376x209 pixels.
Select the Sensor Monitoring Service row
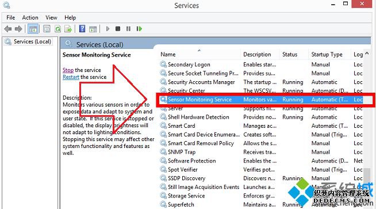[x=262, y=100]
